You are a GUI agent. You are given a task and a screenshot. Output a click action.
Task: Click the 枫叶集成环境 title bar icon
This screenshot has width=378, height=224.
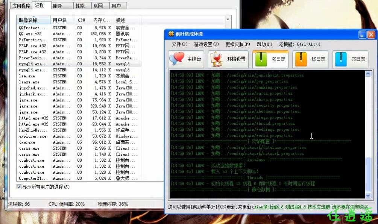171,34
